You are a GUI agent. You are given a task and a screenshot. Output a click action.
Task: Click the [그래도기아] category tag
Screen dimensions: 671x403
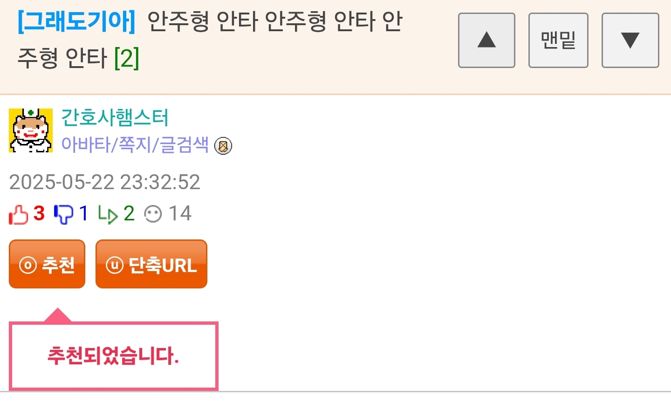coord(76,21)
